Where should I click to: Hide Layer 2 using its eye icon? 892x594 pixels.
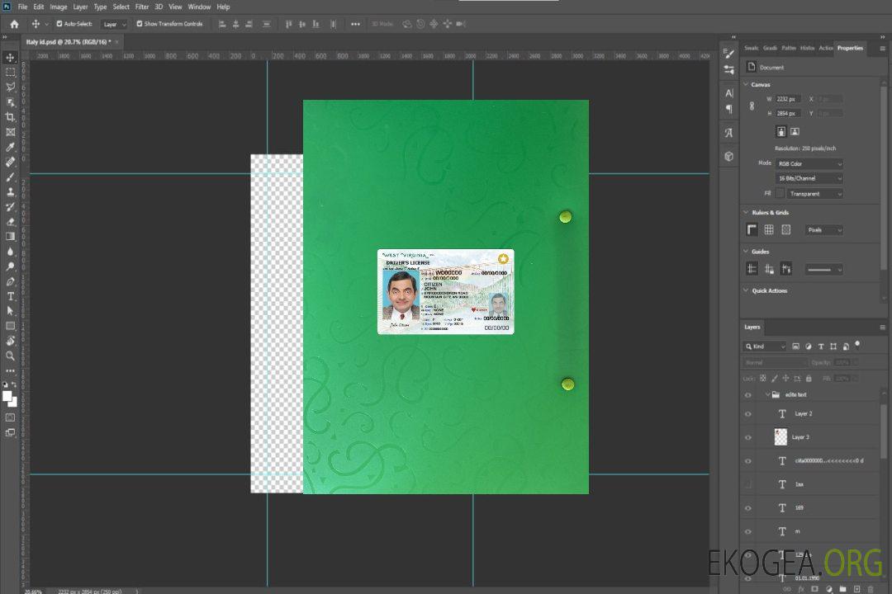pos(748,414)
